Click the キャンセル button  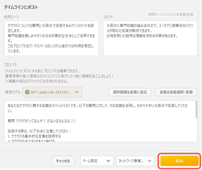[63, 161]
